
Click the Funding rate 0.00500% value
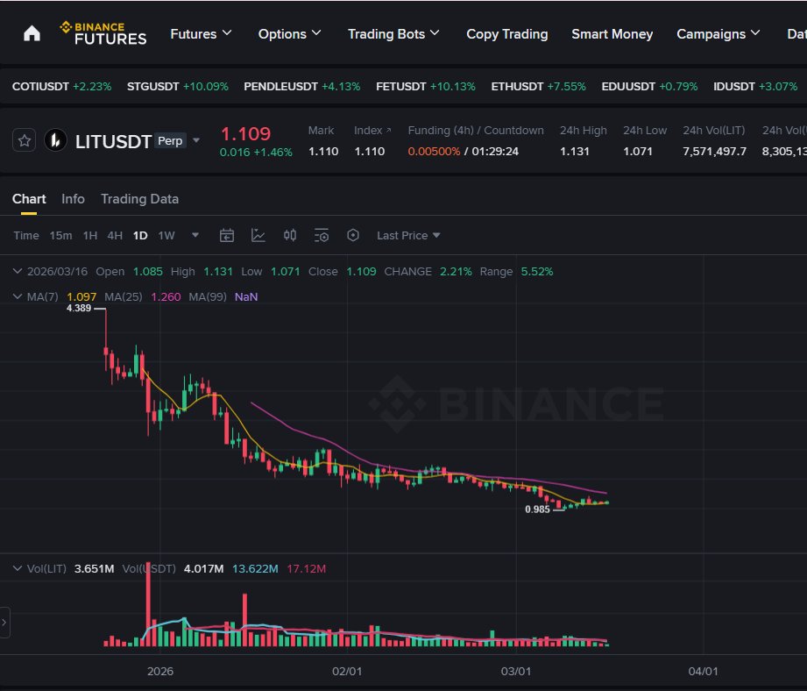click(434, 152)
